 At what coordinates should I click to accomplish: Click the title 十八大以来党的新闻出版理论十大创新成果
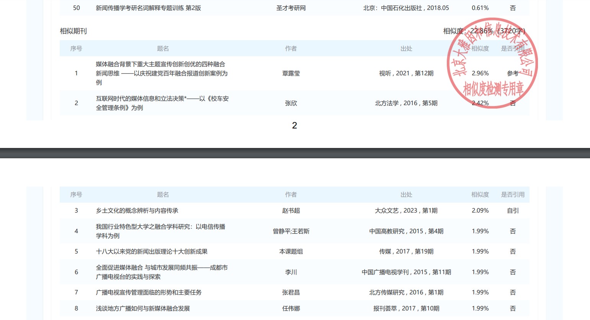(152, 252)
